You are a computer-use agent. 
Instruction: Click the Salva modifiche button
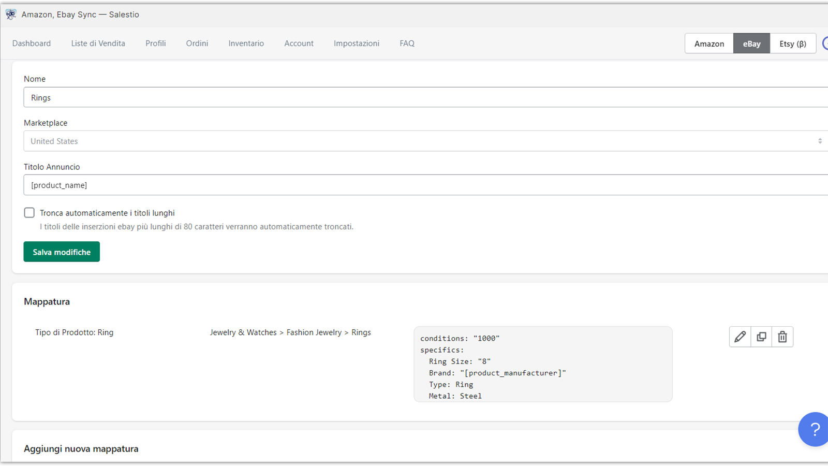pyautogui.click(x=62, y=252)
